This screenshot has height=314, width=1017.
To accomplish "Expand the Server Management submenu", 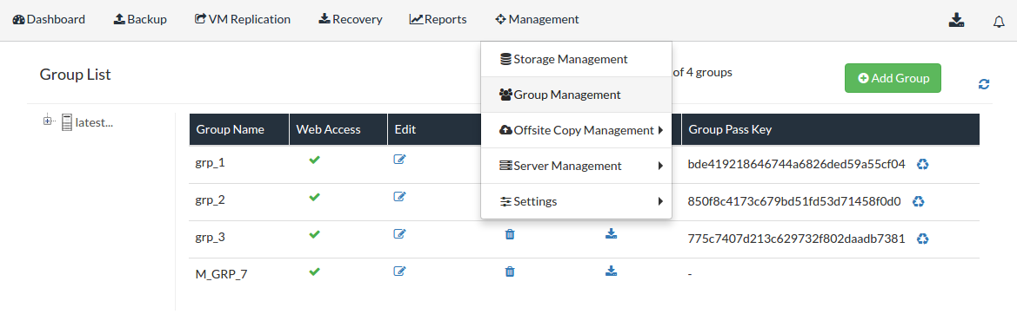I will 576,166.
